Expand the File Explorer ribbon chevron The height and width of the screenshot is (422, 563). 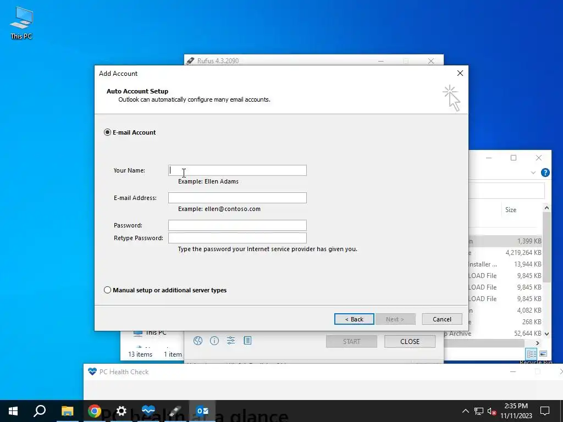click(x=533, y=173)
